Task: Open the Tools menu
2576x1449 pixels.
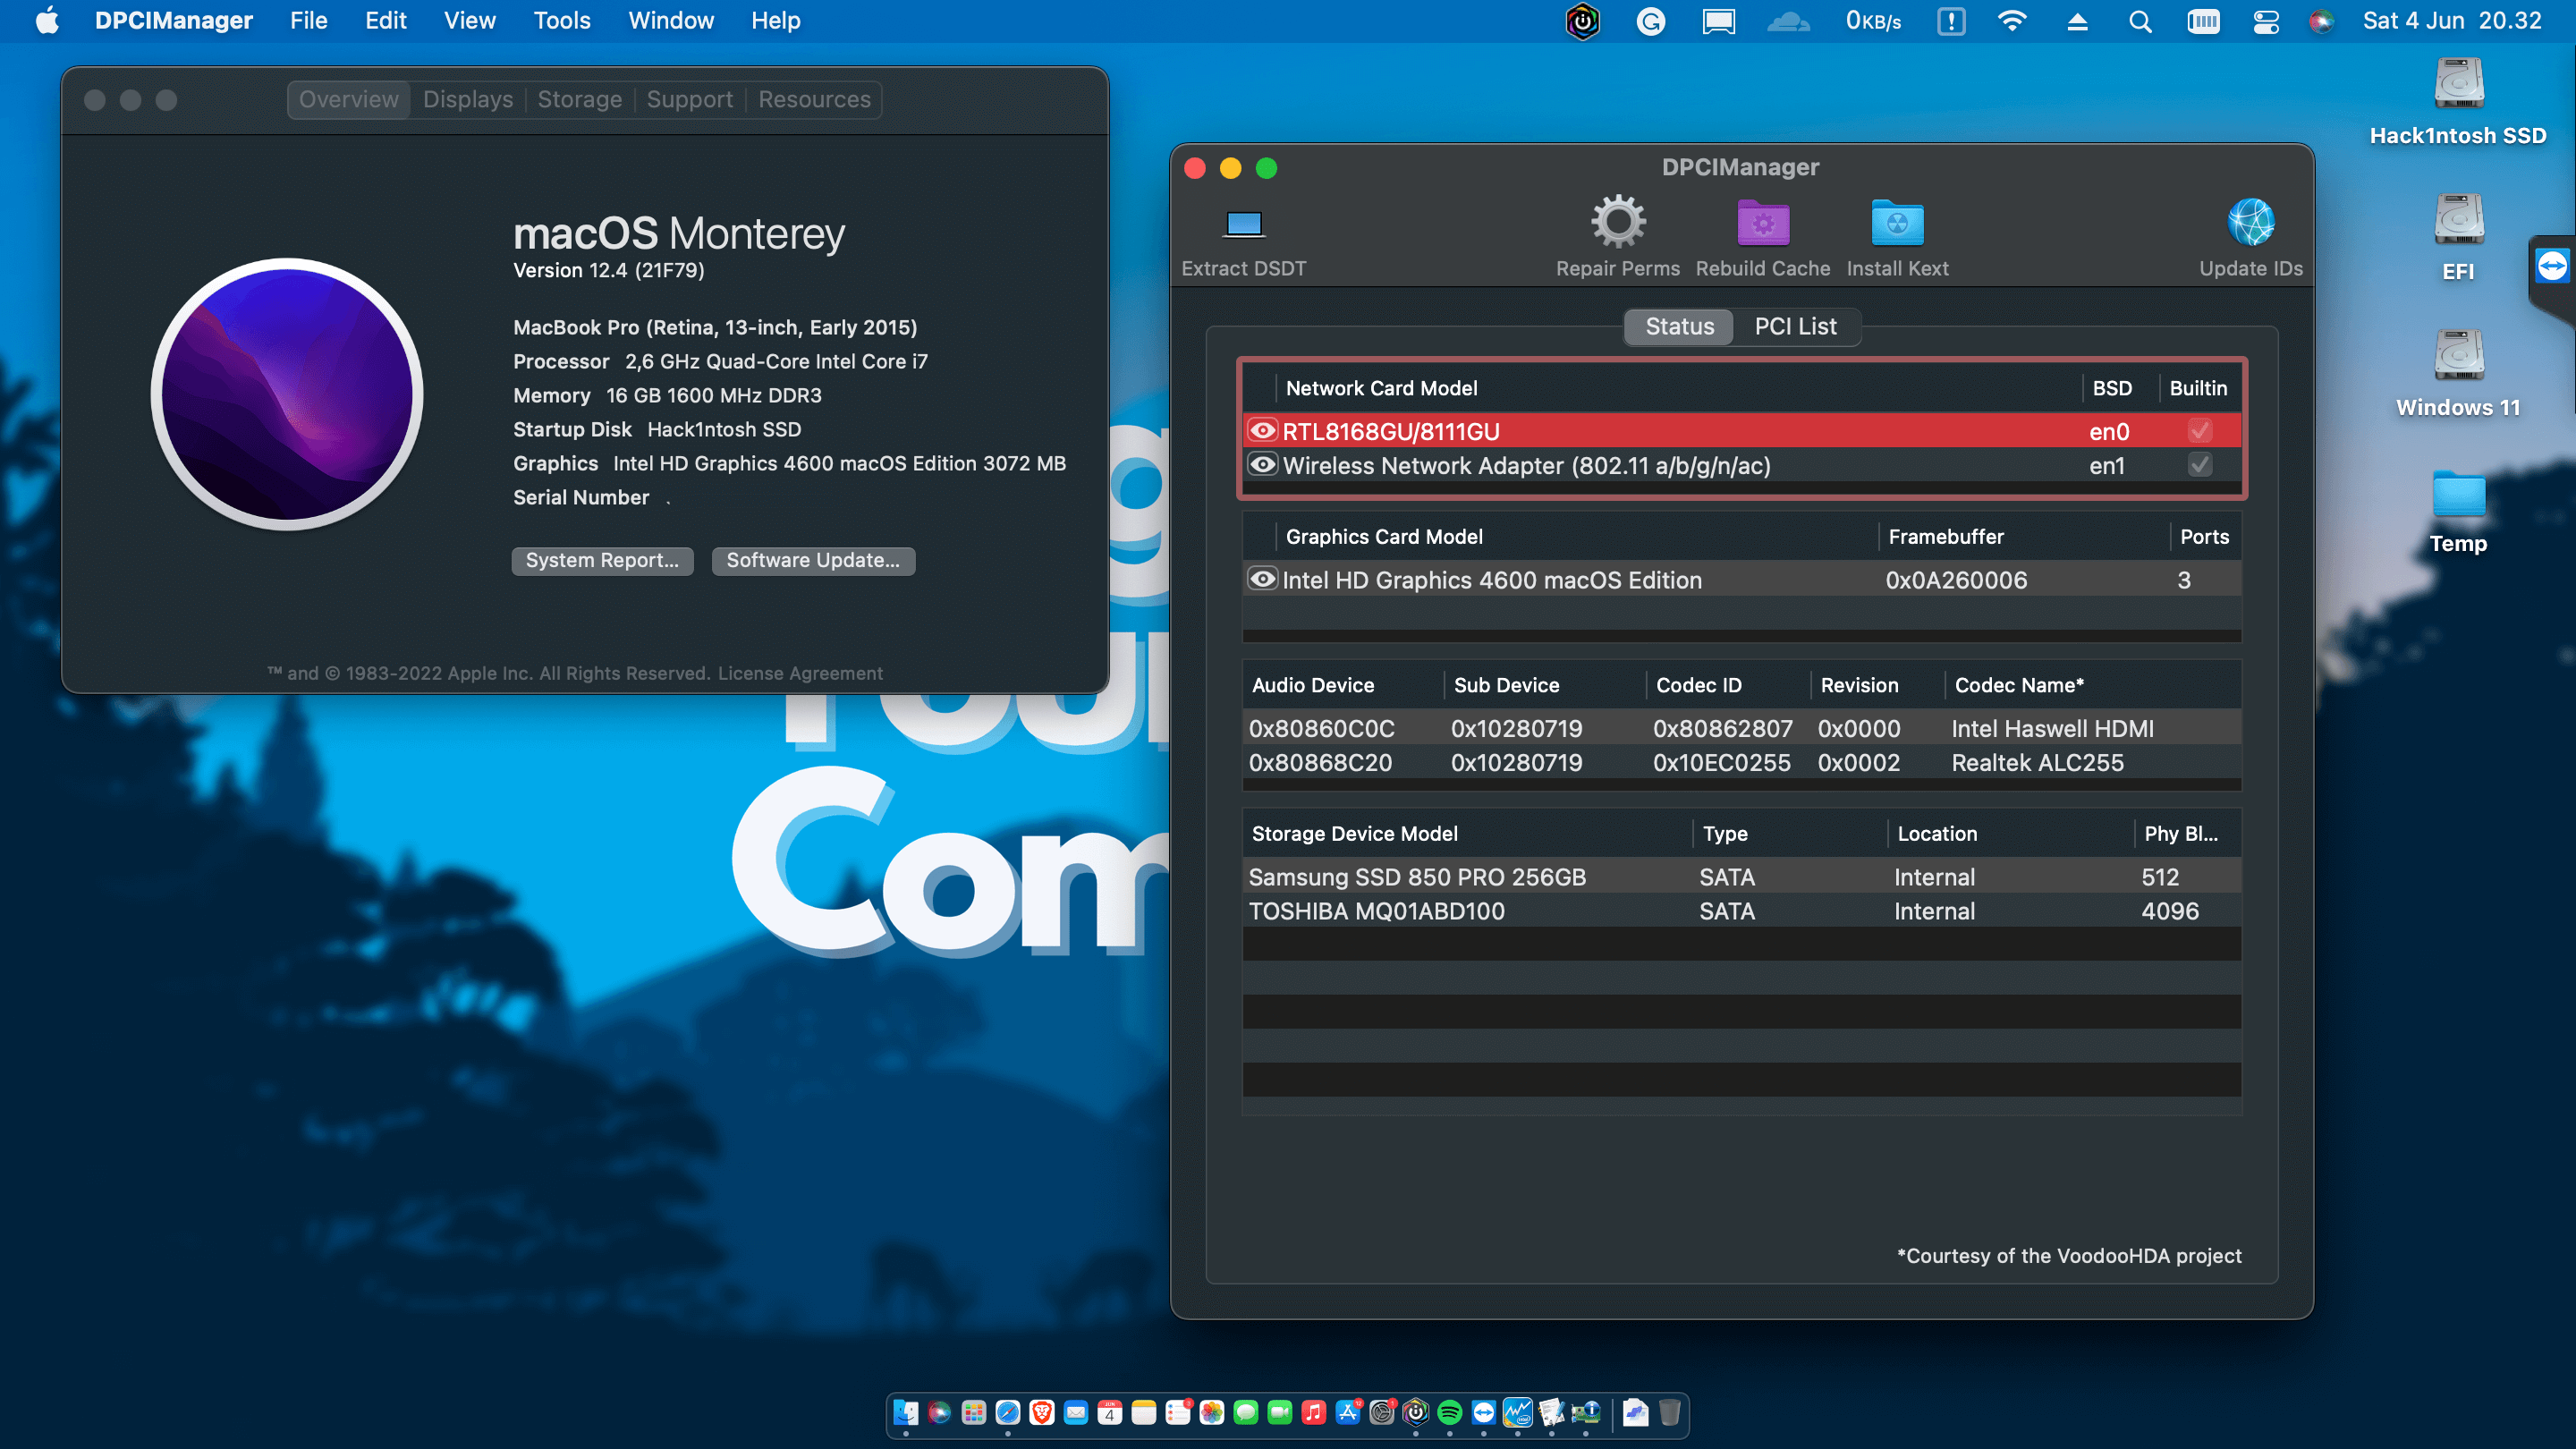Action: pyautogui.click(x=561, y=21)
